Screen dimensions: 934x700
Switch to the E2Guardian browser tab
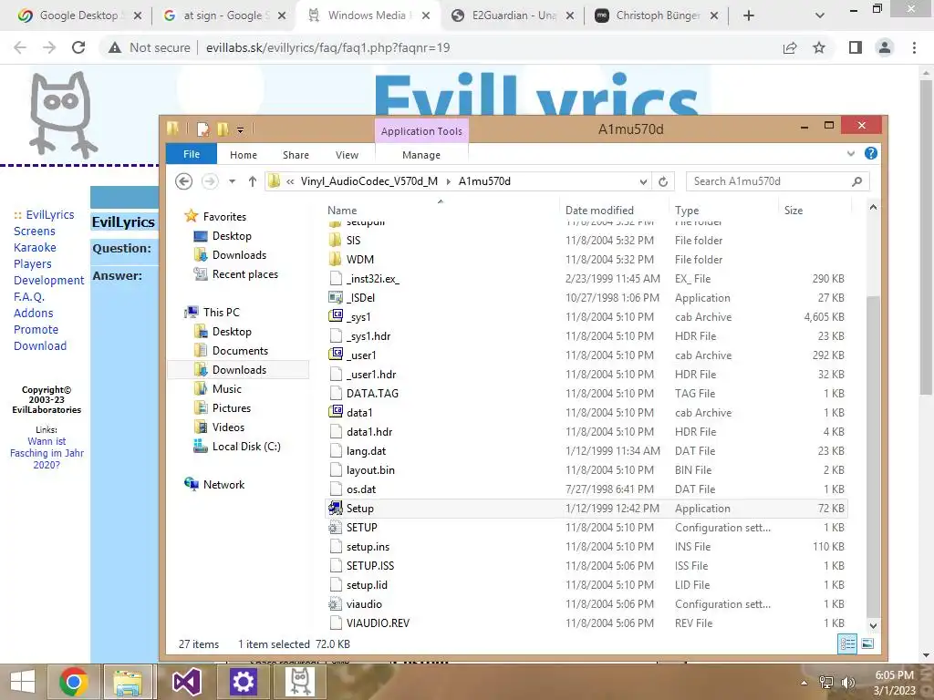tap(514, 15)
